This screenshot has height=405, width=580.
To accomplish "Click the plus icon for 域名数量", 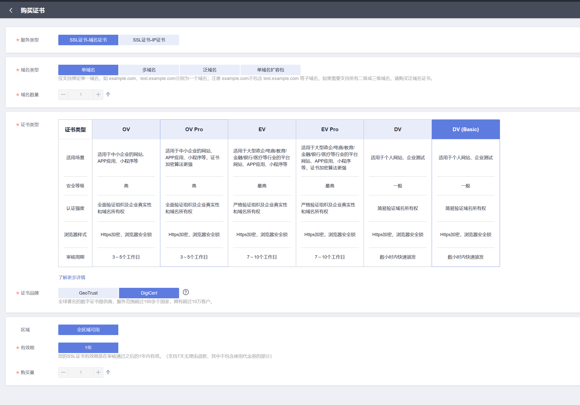I will (98, 95).
